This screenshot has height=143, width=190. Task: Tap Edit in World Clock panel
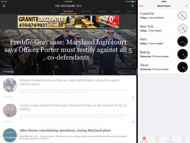pos(141,6)
